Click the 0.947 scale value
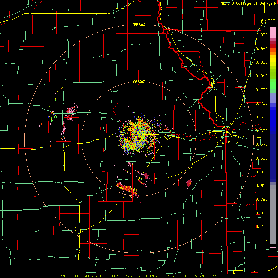Image resolution: width=278 pixels, height=278 pixels. [x=262, y=48]
